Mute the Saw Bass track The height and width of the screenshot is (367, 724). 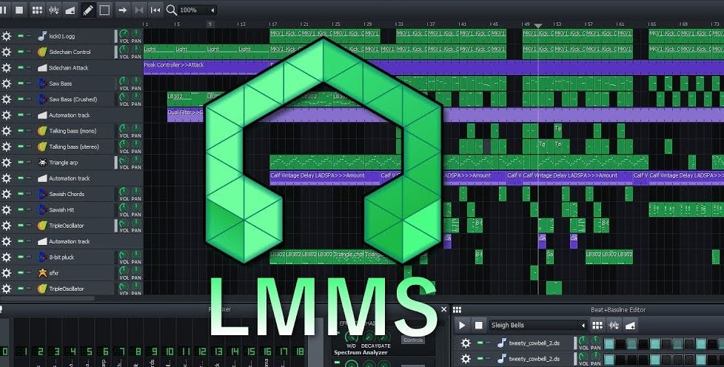click(x=20, y=84)
